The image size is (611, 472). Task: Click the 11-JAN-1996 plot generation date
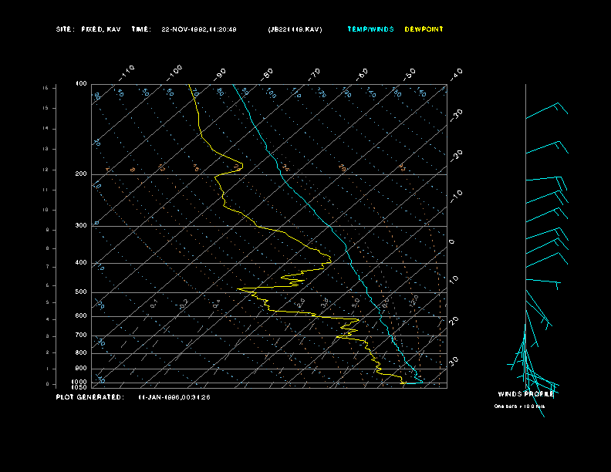pyautogui.click(x=174, y=397)
